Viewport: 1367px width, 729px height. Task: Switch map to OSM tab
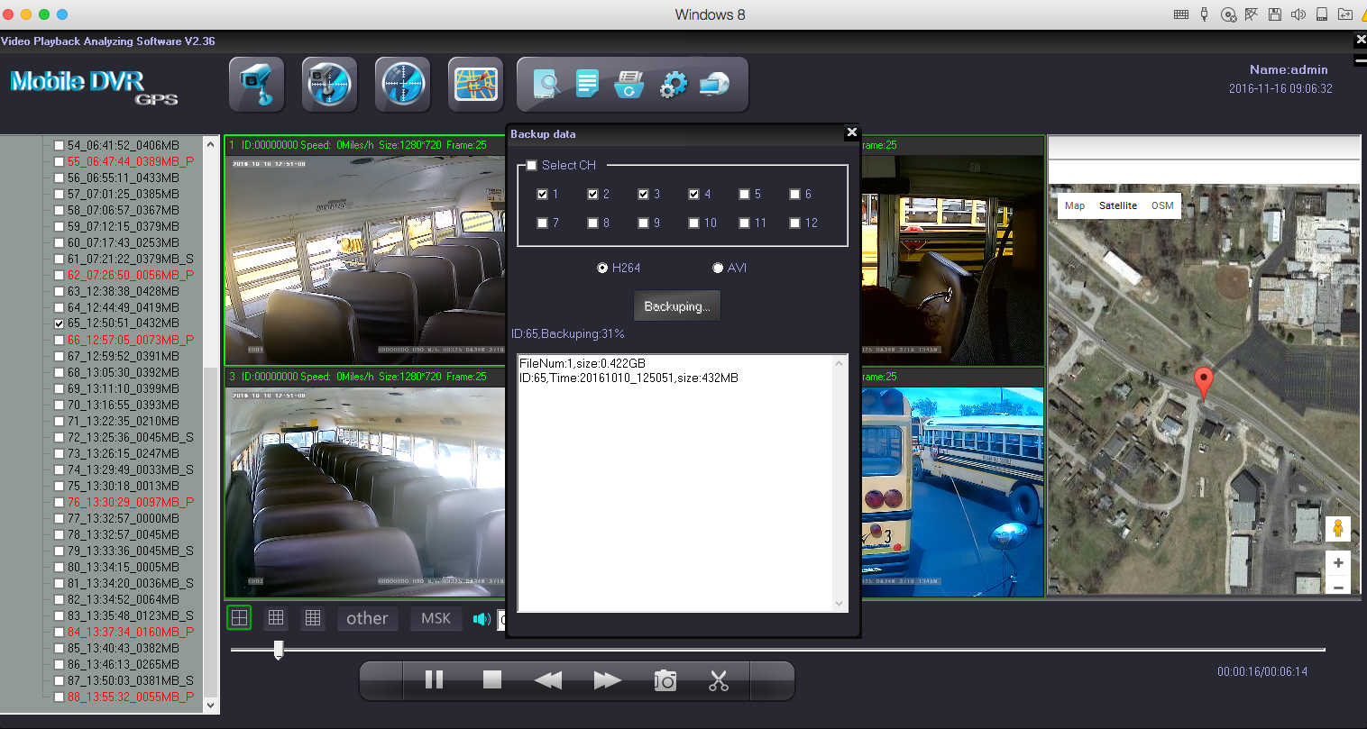(x=1162, y=205)
